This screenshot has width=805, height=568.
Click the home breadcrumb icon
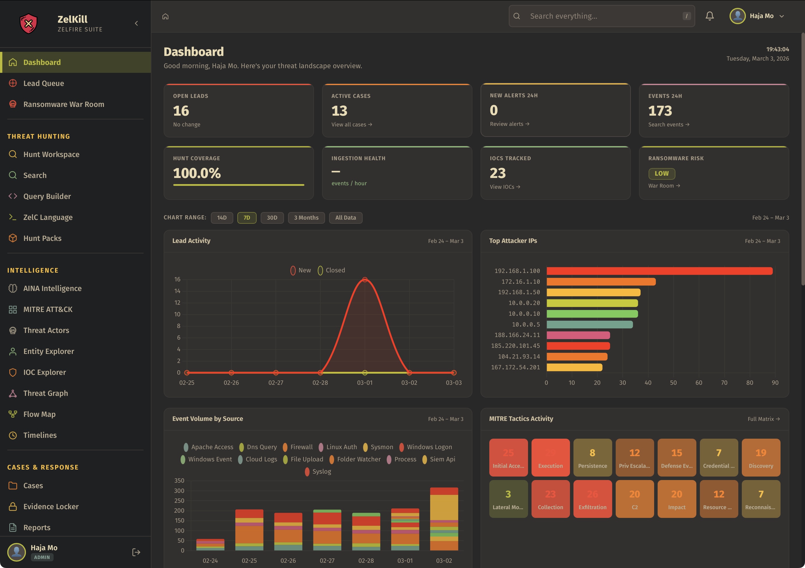[165, 17]
